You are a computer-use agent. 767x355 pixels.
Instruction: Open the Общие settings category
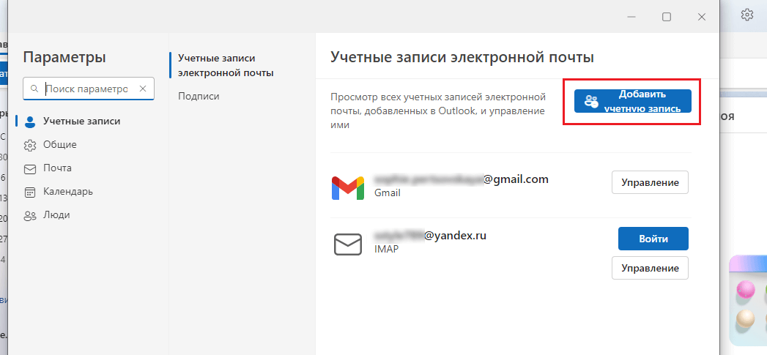coord(59,145)
